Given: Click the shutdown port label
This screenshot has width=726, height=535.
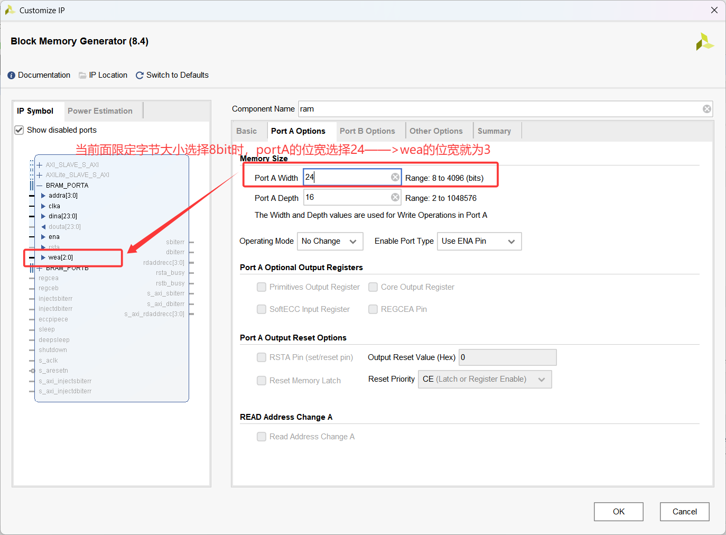Looking at the screenshot, I should [x=53, y=350].
